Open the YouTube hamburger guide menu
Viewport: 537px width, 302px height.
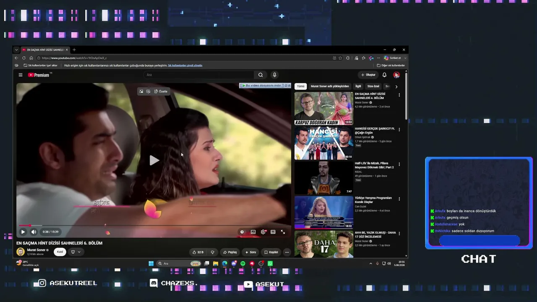pyautogui.click(x=20, y=75)
